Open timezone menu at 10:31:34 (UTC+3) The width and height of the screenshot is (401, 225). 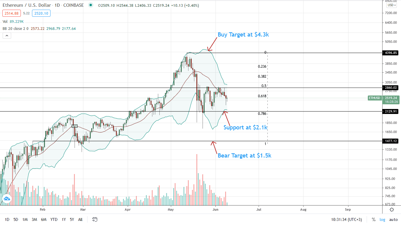click(346, 219)
